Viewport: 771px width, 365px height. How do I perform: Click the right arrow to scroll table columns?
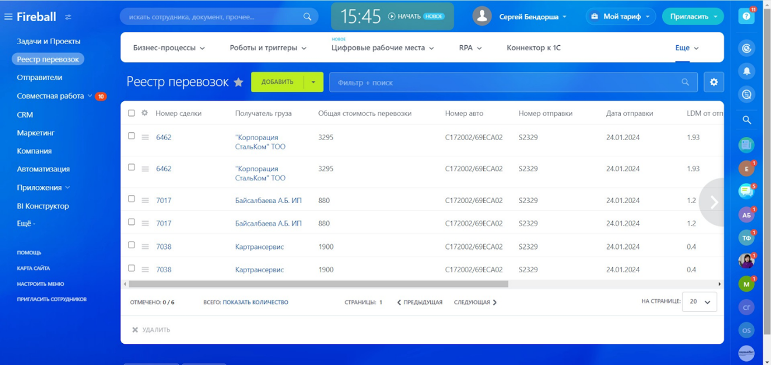click(713, 202)
